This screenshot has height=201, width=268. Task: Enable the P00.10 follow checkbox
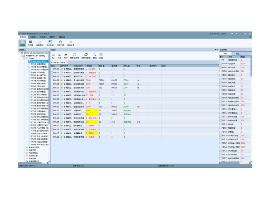[52, 107]
